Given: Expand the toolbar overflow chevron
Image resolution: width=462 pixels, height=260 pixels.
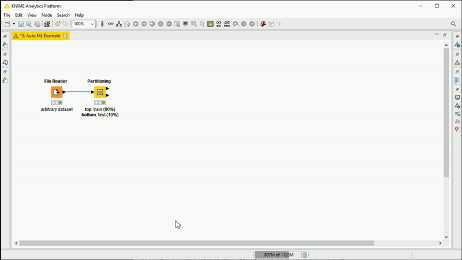Looking at the screenshot, I should coord(280,24).
